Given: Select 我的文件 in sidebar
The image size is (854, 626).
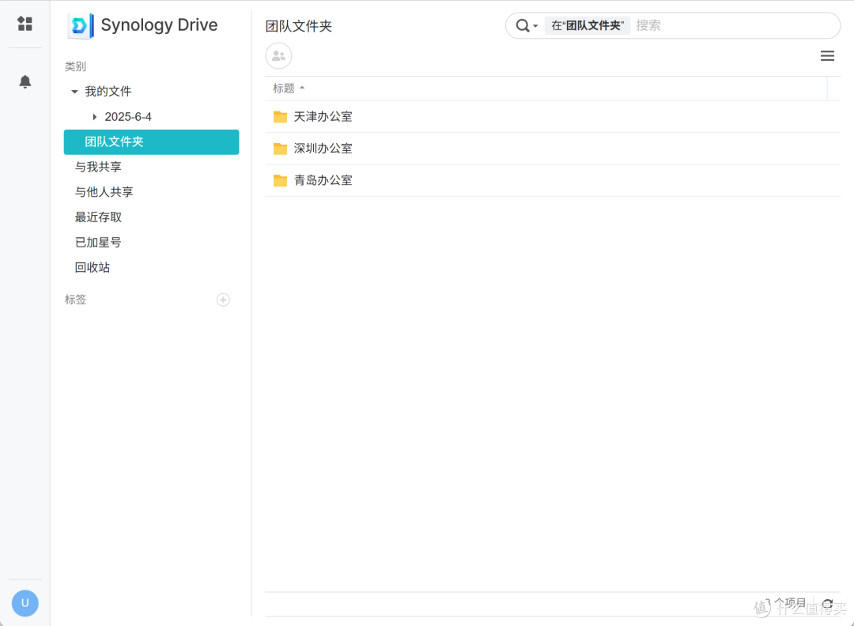Looking at the screenshot, I should click(x=108, y=92).
